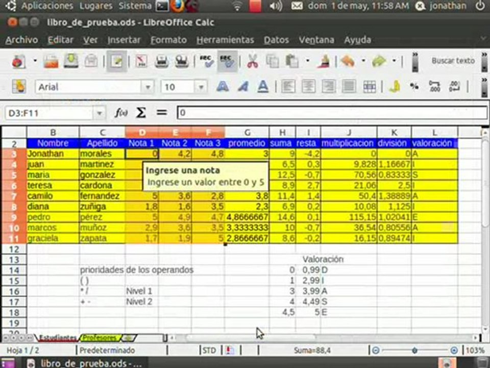The image size is (490, 368).
Task: Click the zoom in plus button
Action: [454, 350]
